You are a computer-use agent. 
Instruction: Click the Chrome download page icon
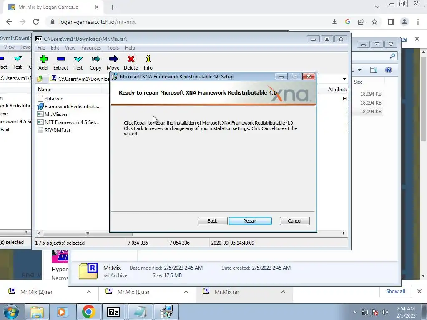(334, 22)
